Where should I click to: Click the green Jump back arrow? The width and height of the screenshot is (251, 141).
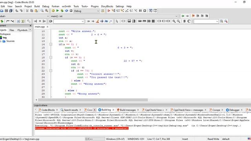[183, 16]
